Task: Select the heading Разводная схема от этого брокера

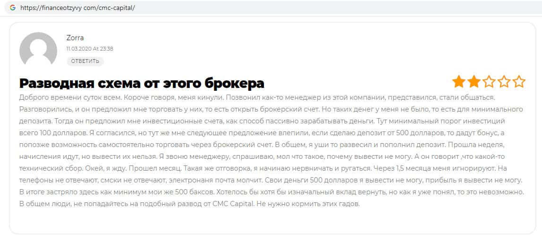Action: pos(142,83)
